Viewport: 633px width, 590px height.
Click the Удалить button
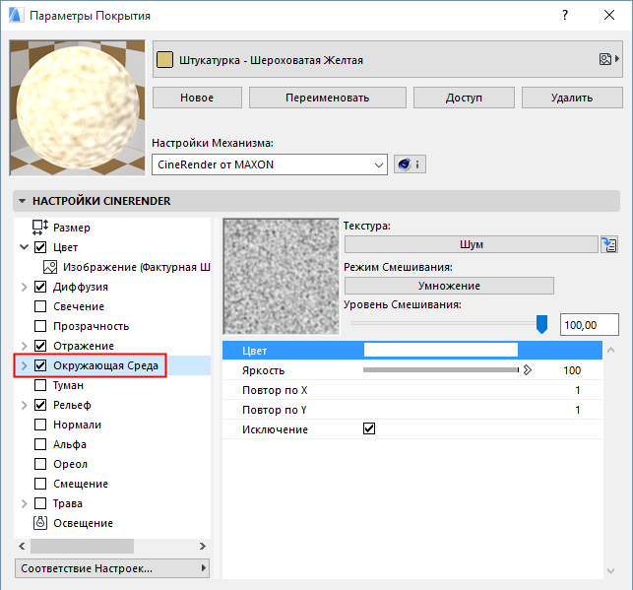[x=572, y=98]
